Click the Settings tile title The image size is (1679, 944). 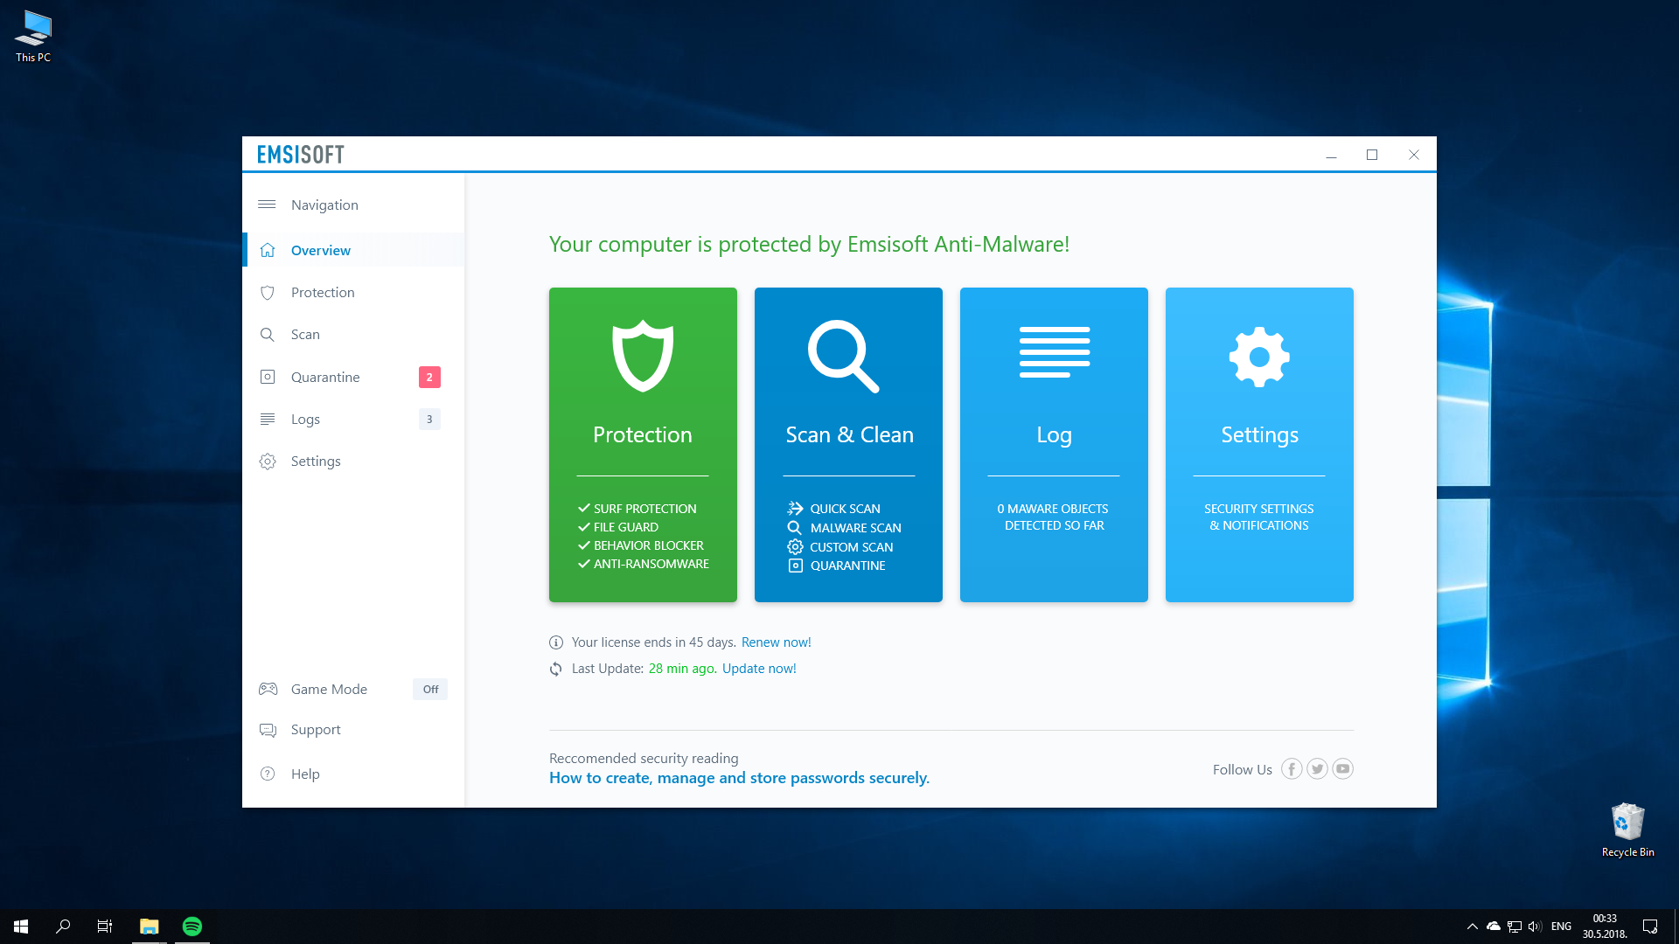1259,435
